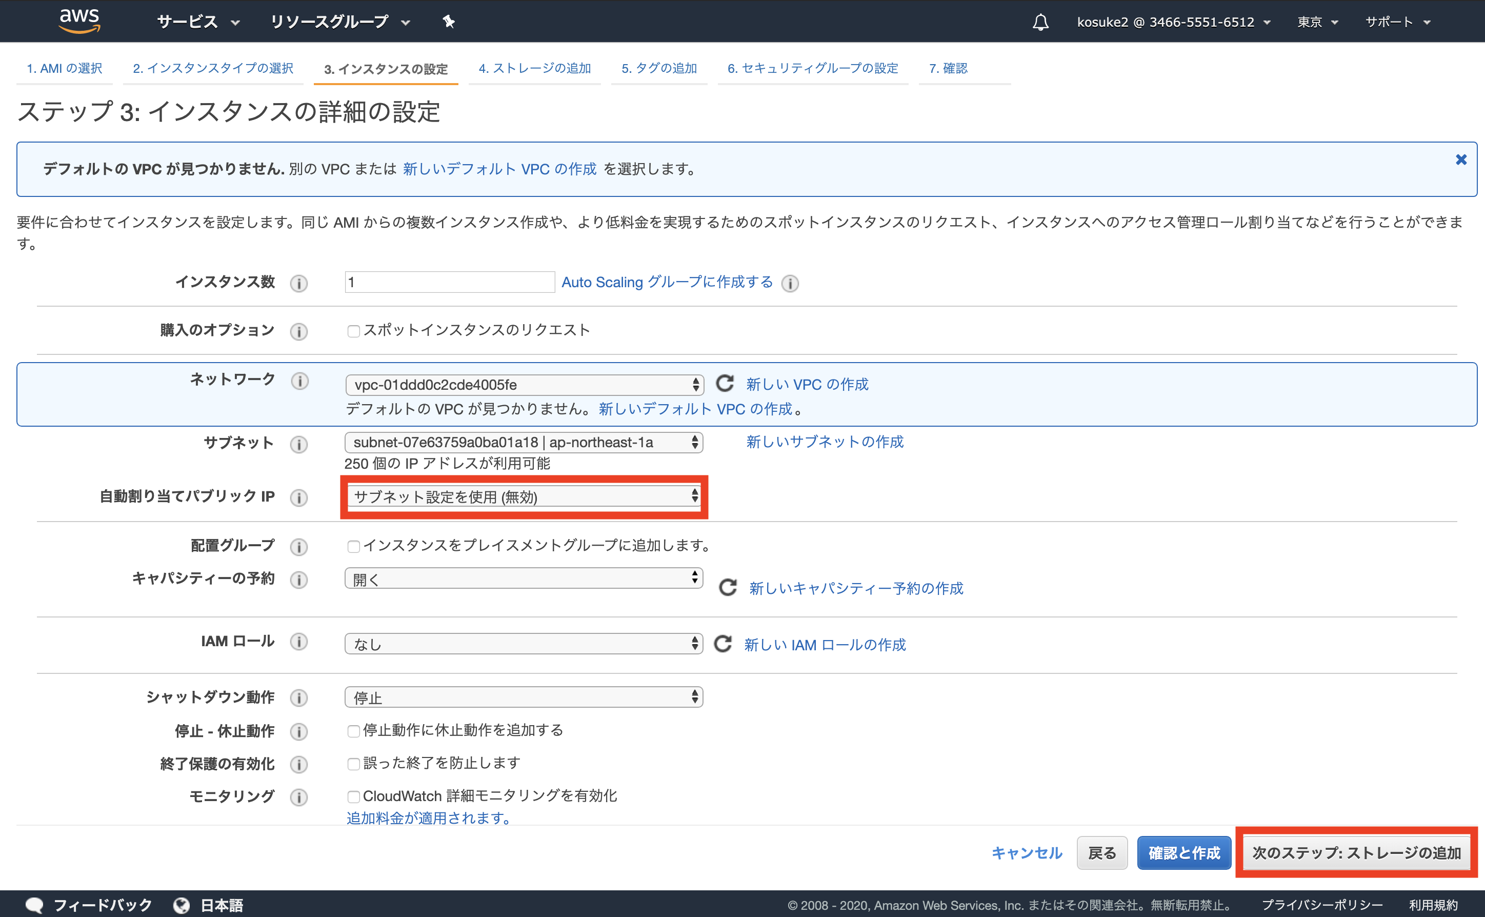Image resolution: width=1485 pixels, height=917 pixels.
Task: Click the 確認と作成 button
Action: pos(1183,853)
